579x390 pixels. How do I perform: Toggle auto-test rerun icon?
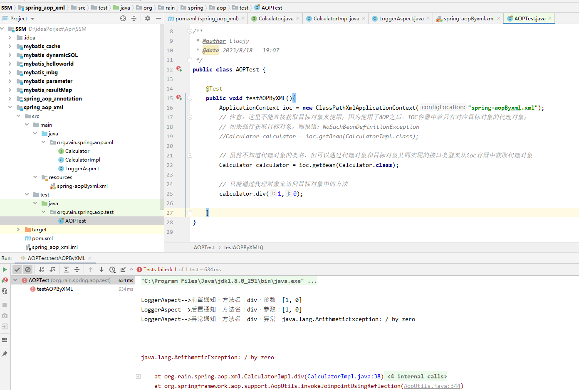(x=5, y=291)
